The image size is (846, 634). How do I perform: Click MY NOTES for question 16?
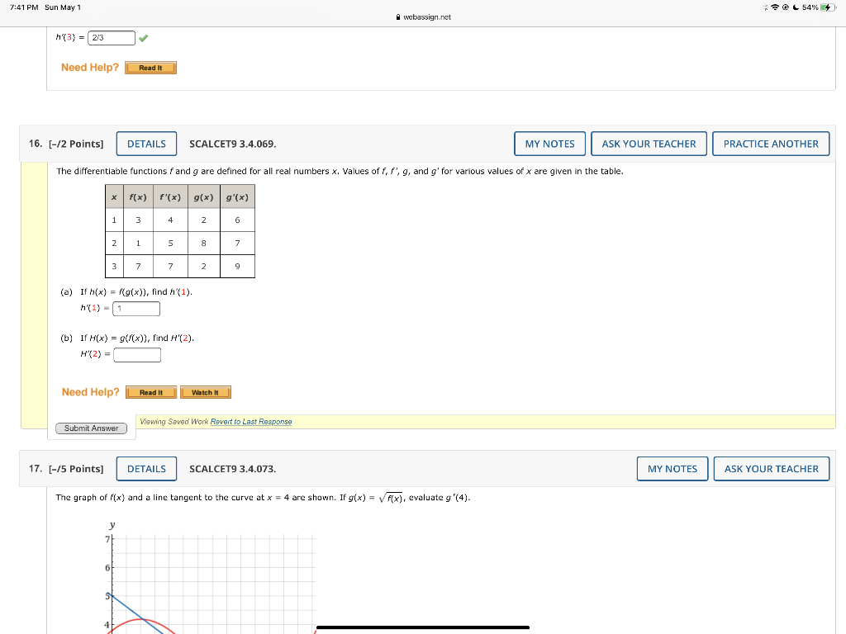(549, 143)
